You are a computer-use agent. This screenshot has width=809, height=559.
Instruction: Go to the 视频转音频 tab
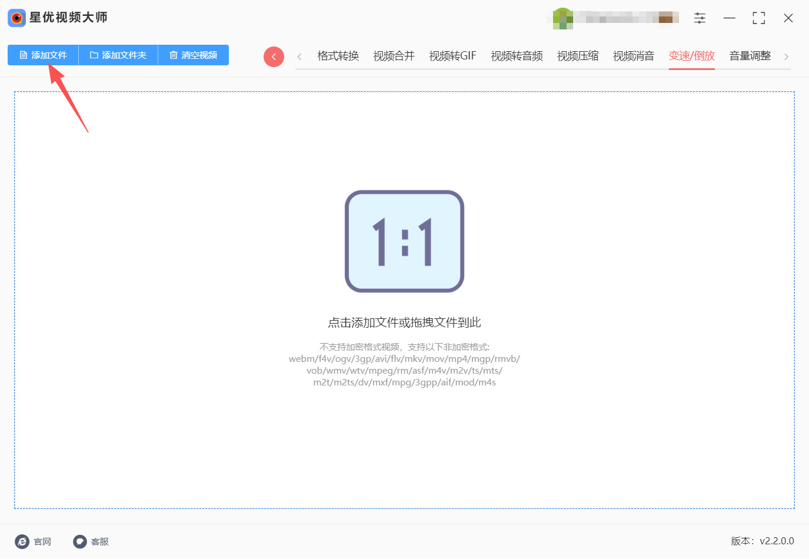coord(517,56)
